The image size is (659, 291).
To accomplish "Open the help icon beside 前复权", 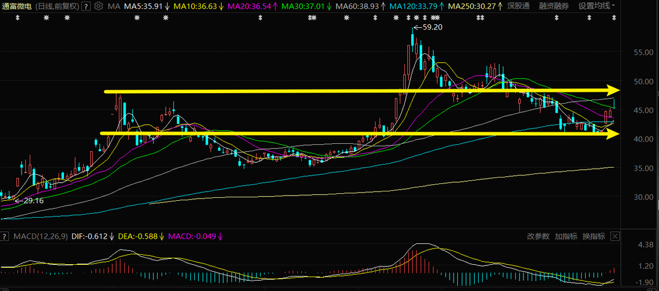I will tap(86, 6).
